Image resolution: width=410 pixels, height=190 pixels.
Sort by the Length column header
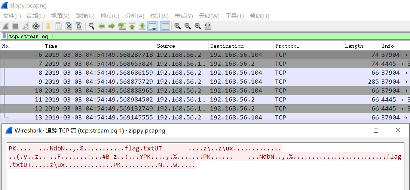click(x=361, y=46)
